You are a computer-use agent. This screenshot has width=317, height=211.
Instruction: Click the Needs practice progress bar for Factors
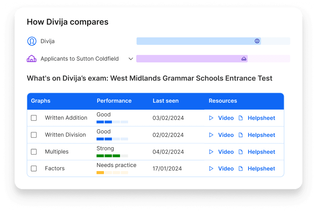tap(112, 172)
